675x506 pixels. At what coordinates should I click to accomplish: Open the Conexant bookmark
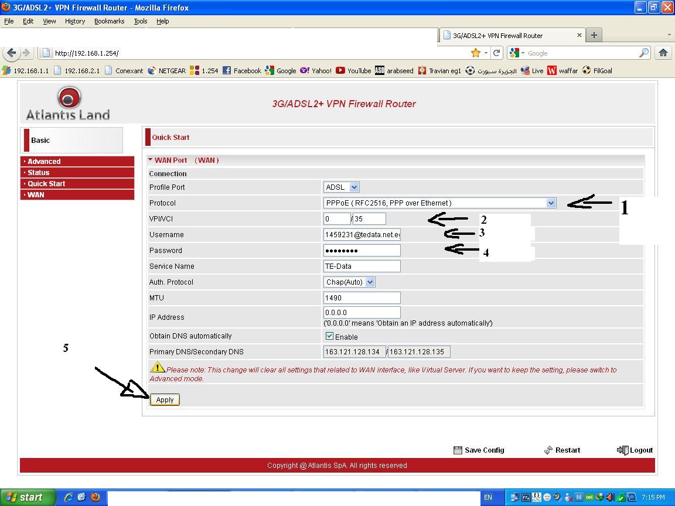tap(124, 70)
